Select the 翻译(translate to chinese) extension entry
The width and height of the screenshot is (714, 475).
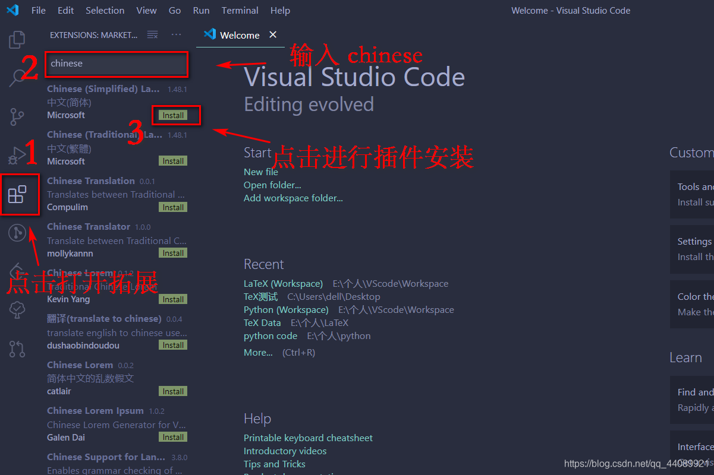(117, 332)
